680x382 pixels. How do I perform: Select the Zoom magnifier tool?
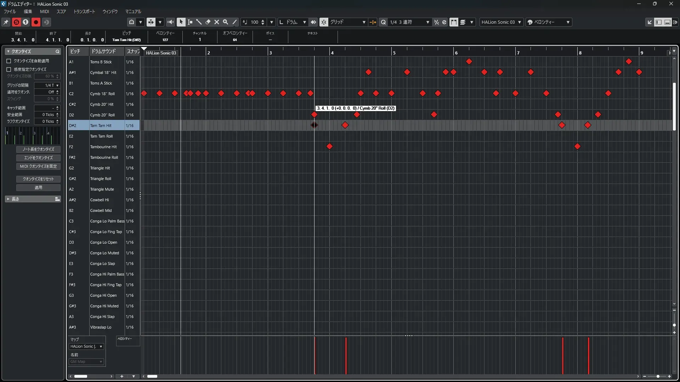pyautogui.click(x=226, y=22)
